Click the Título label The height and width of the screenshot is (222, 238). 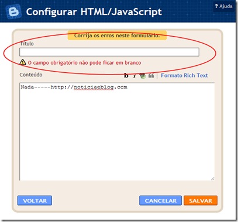(26, 44)
